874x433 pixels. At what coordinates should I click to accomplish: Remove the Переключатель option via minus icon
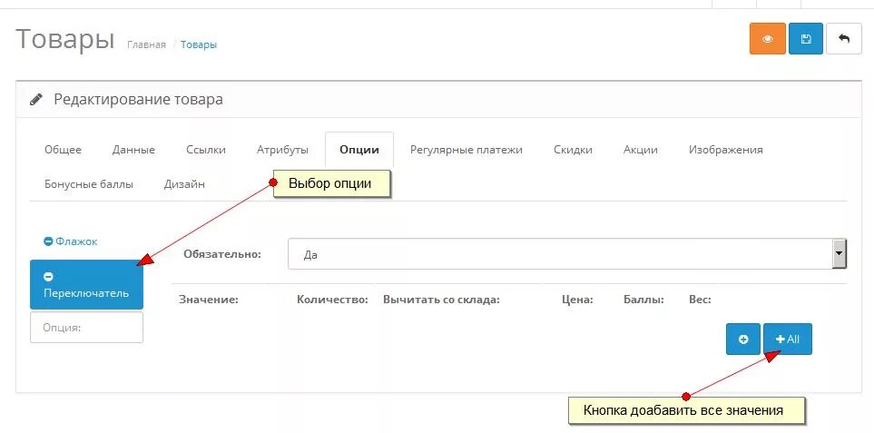[x=48, y=276]
